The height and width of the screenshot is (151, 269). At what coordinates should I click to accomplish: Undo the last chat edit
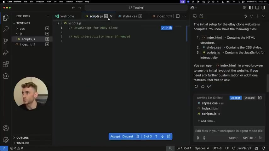pos(246,16)
